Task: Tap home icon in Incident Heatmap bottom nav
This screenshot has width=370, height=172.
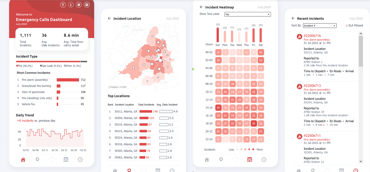Action: coord(207,160)
